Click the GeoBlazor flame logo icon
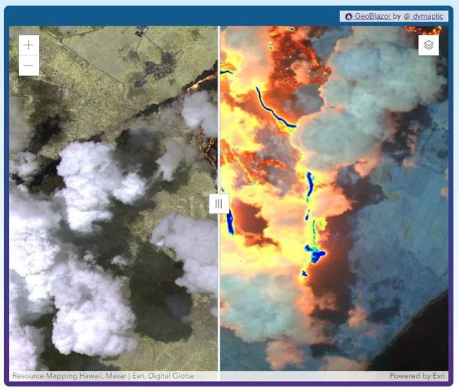Viewport: 459px width, 390px height. tap(348, 17)
